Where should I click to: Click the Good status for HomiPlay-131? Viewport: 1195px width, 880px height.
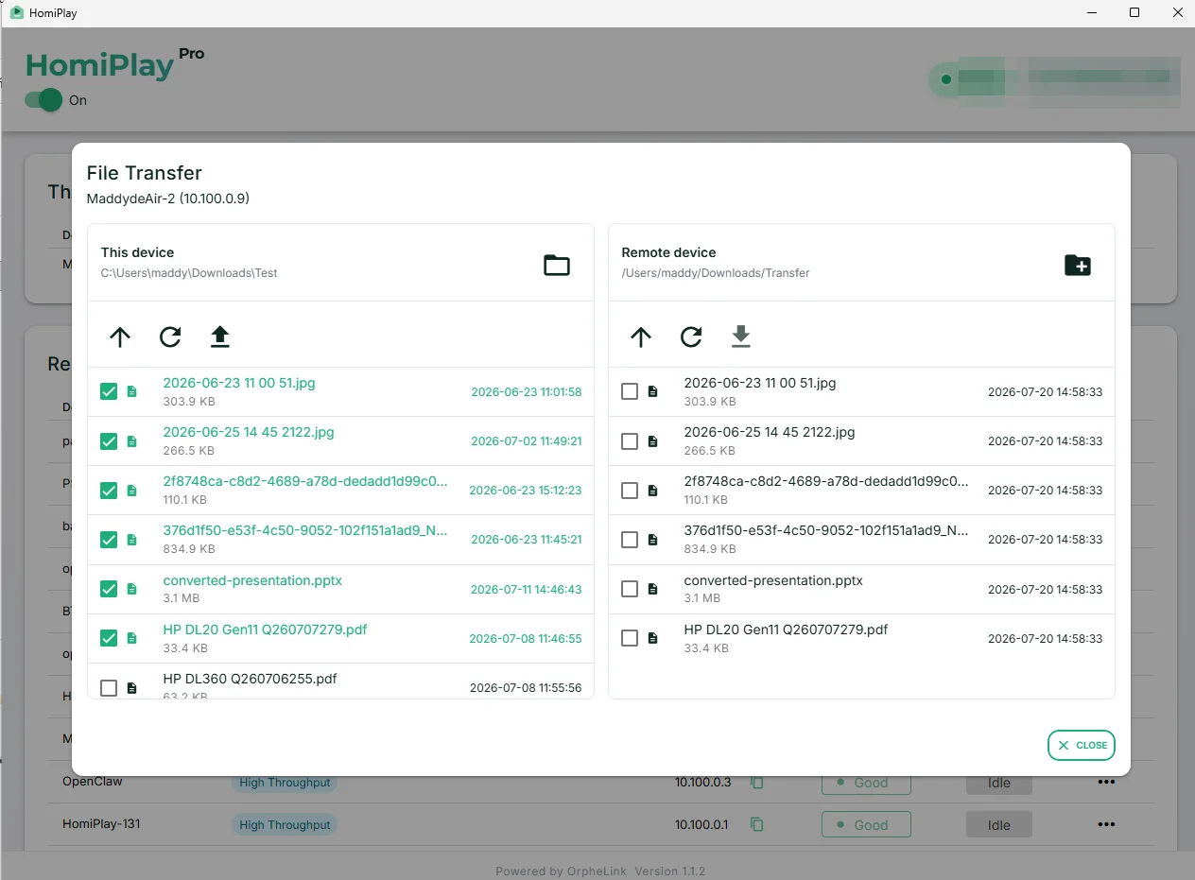[x=866, y=824]
